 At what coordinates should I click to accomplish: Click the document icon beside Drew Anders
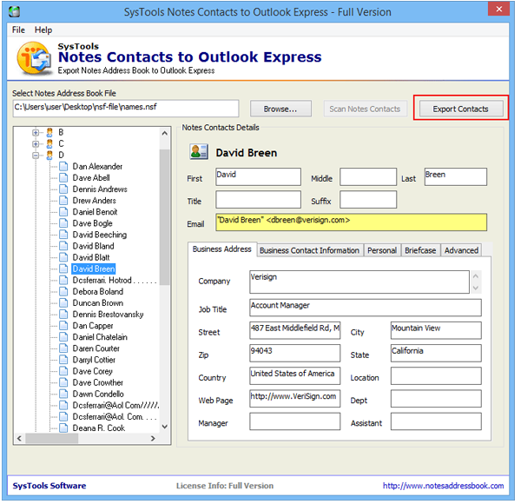63,201
